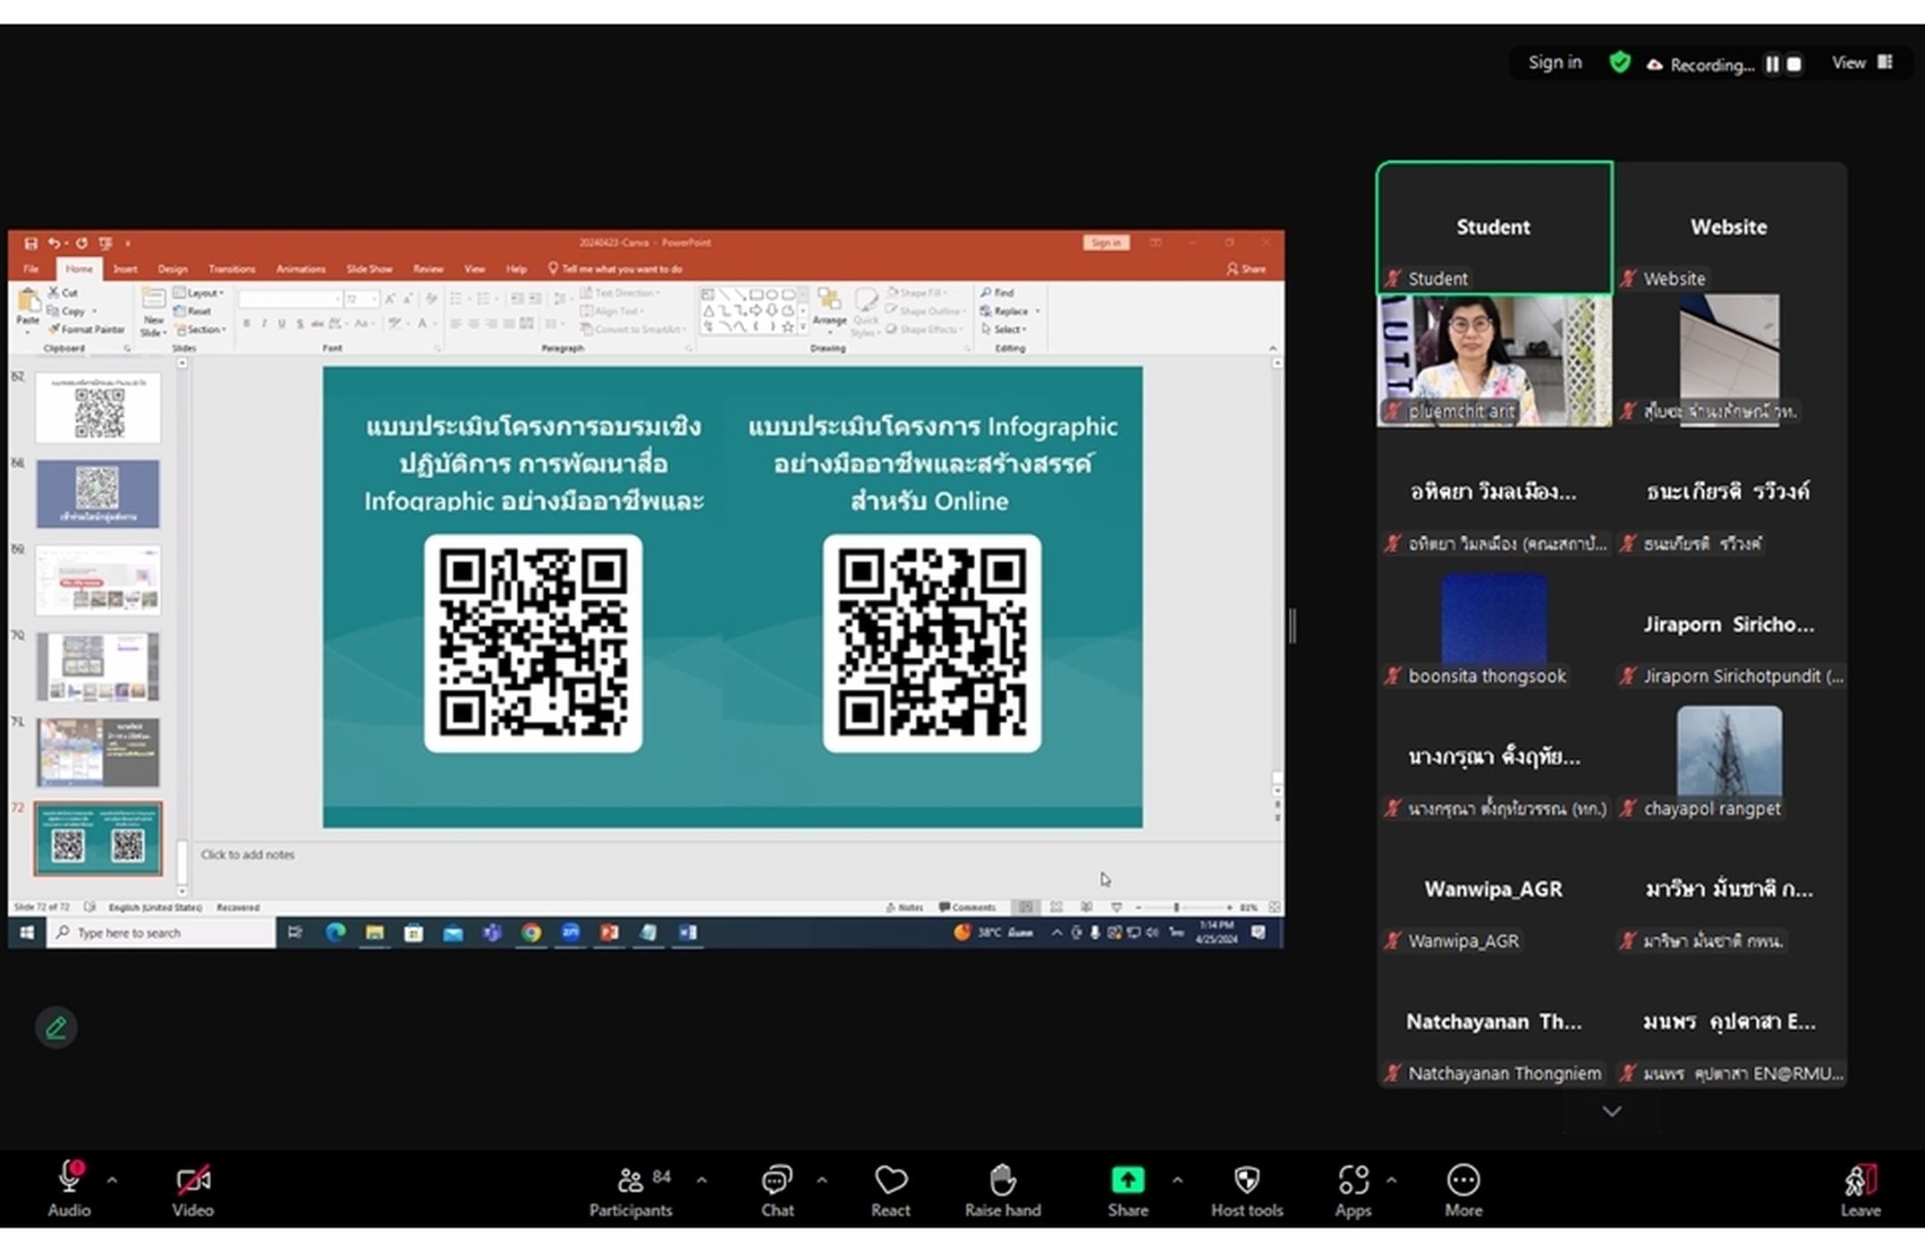Click Sign in at Zoom top bar
Image resolution: width=1925 pixels, height=1252 pixels.
(x=1555, y=62)
